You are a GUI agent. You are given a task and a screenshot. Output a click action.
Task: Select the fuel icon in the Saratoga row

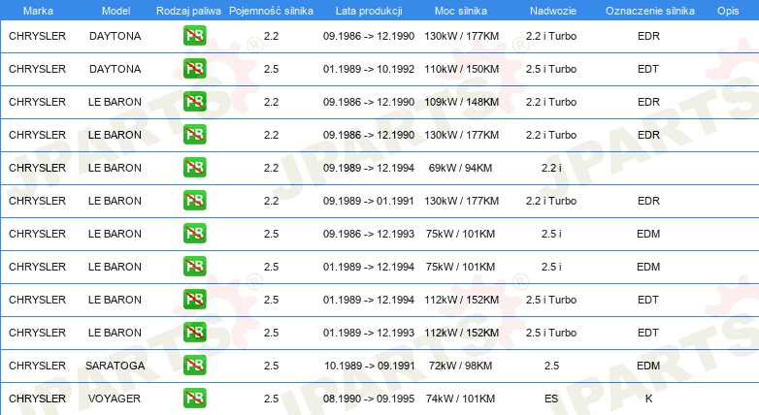[x=194, y=366]
